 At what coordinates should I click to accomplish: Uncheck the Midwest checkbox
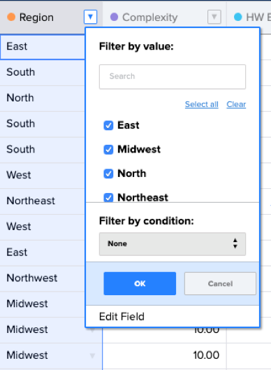pos(108,150)
